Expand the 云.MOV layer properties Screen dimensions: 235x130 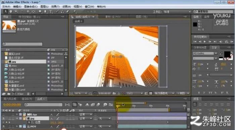pyautogui.click(x=17, y=126)
